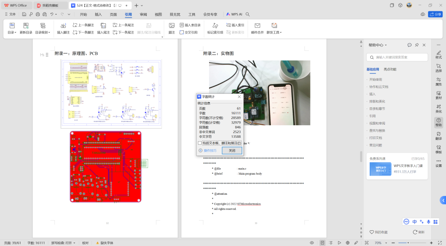Switch to 审阅 (Review) ribbon tab
Image resolution: width=446 pixels, height=246 pixels.
pos(143,14)
